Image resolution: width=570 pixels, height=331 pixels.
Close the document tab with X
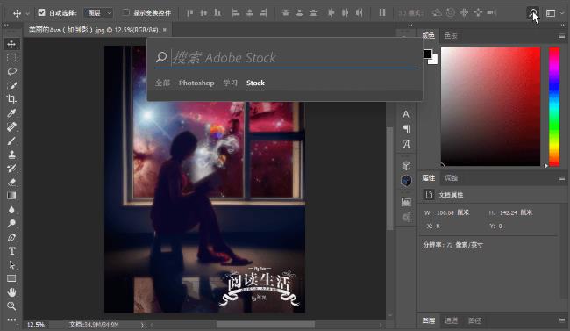coord(165,30)
